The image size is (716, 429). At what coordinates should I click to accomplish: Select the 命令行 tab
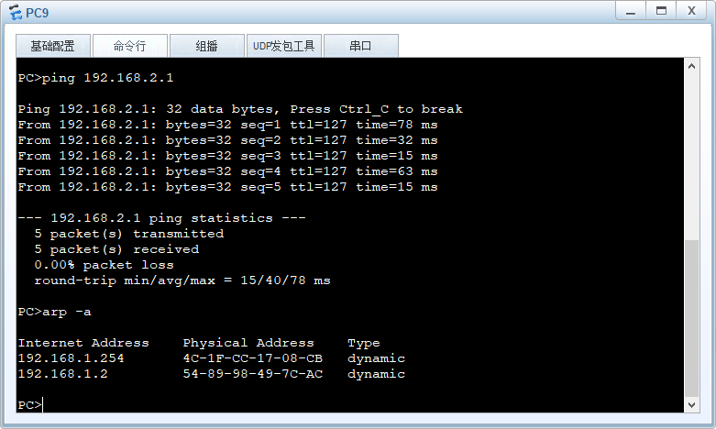click(x=129, y=46)
